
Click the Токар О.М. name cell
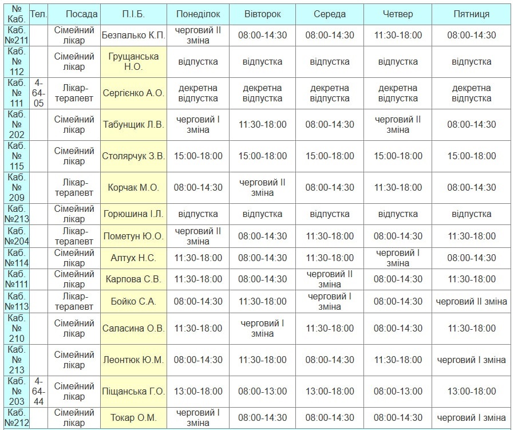(133, 418)
